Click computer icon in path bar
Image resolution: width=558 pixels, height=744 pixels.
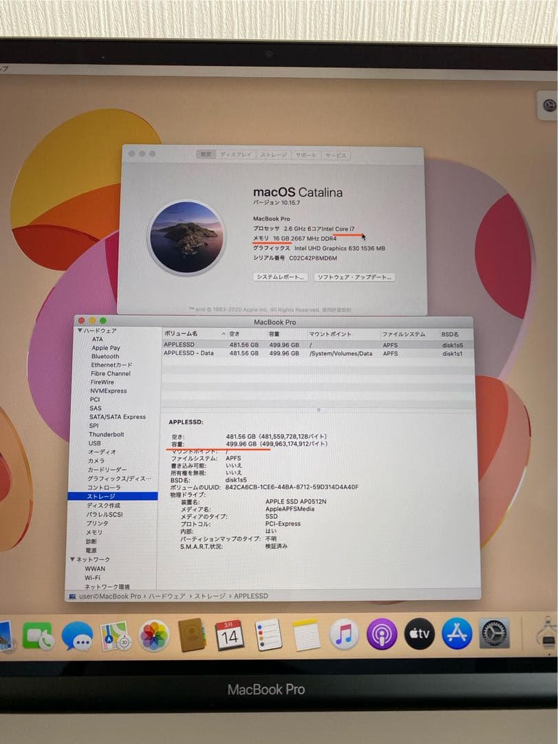[72, 597]
